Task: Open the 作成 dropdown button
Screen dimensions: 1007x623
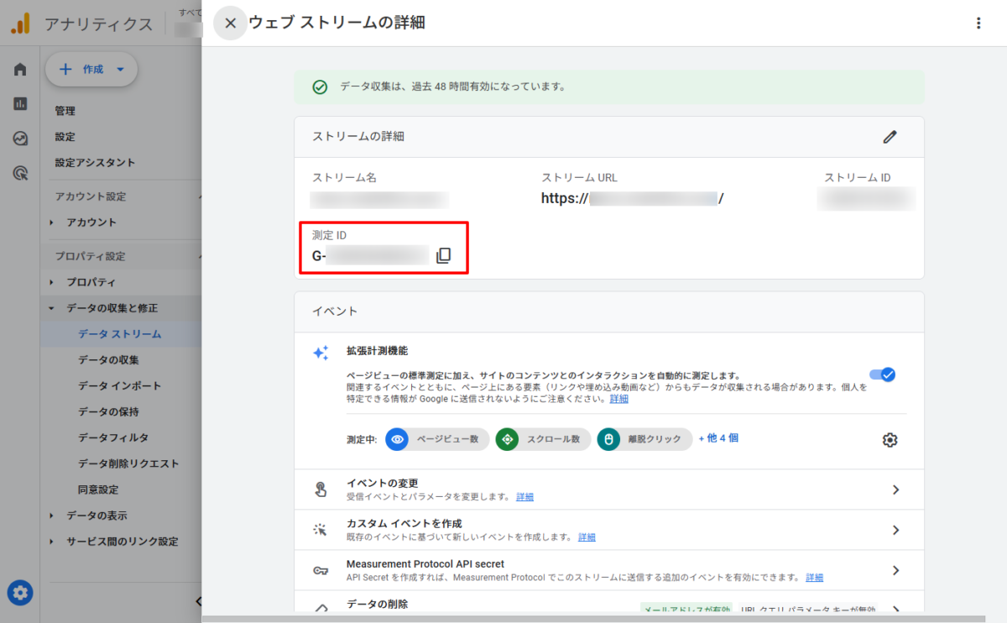Action: 91,70
